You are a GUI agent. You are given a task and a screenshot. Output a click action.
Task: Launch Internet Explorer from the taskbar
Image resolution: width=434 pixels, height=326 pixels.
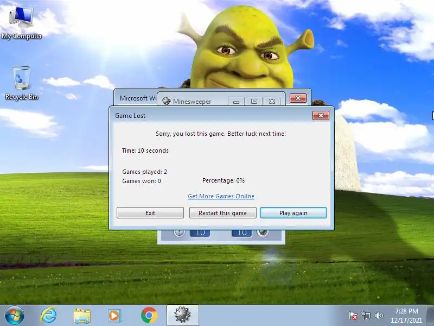[49, 315]
